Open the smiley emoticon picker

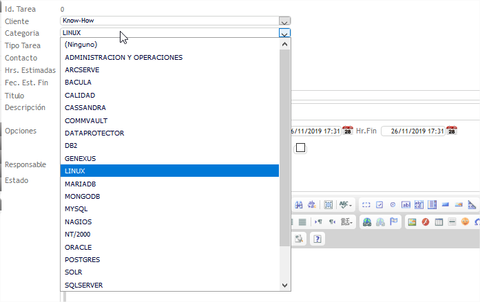coord(465,222)
